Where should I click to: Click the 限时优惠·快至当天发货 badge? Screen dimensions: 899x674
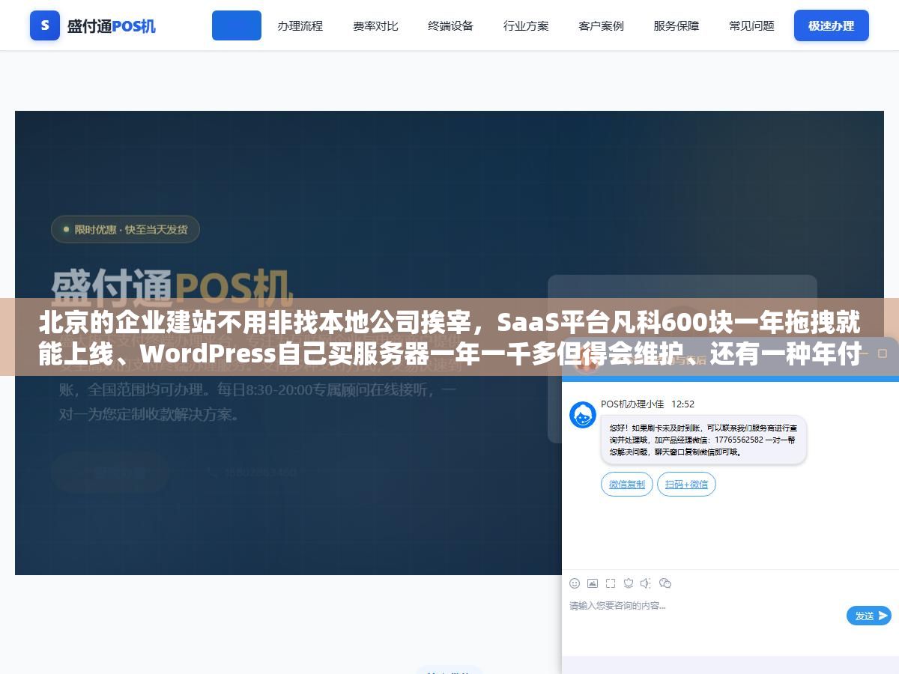click(x=125, y=230)
